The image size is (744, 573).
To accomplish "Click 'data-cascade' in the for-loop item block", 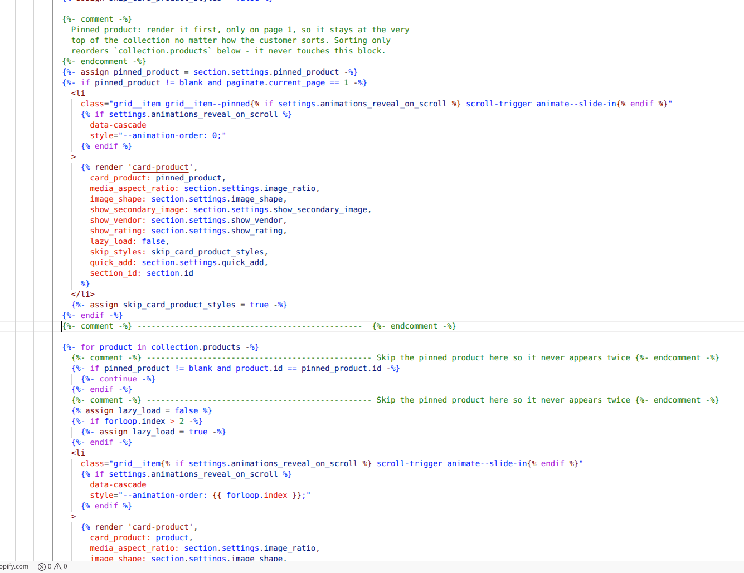I will click(118, 484).
